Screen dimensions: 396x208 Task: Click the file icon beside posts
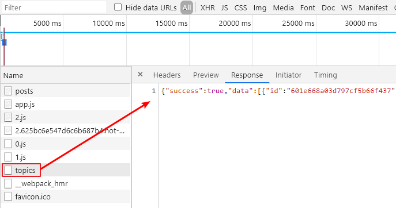tap(8, 91)
